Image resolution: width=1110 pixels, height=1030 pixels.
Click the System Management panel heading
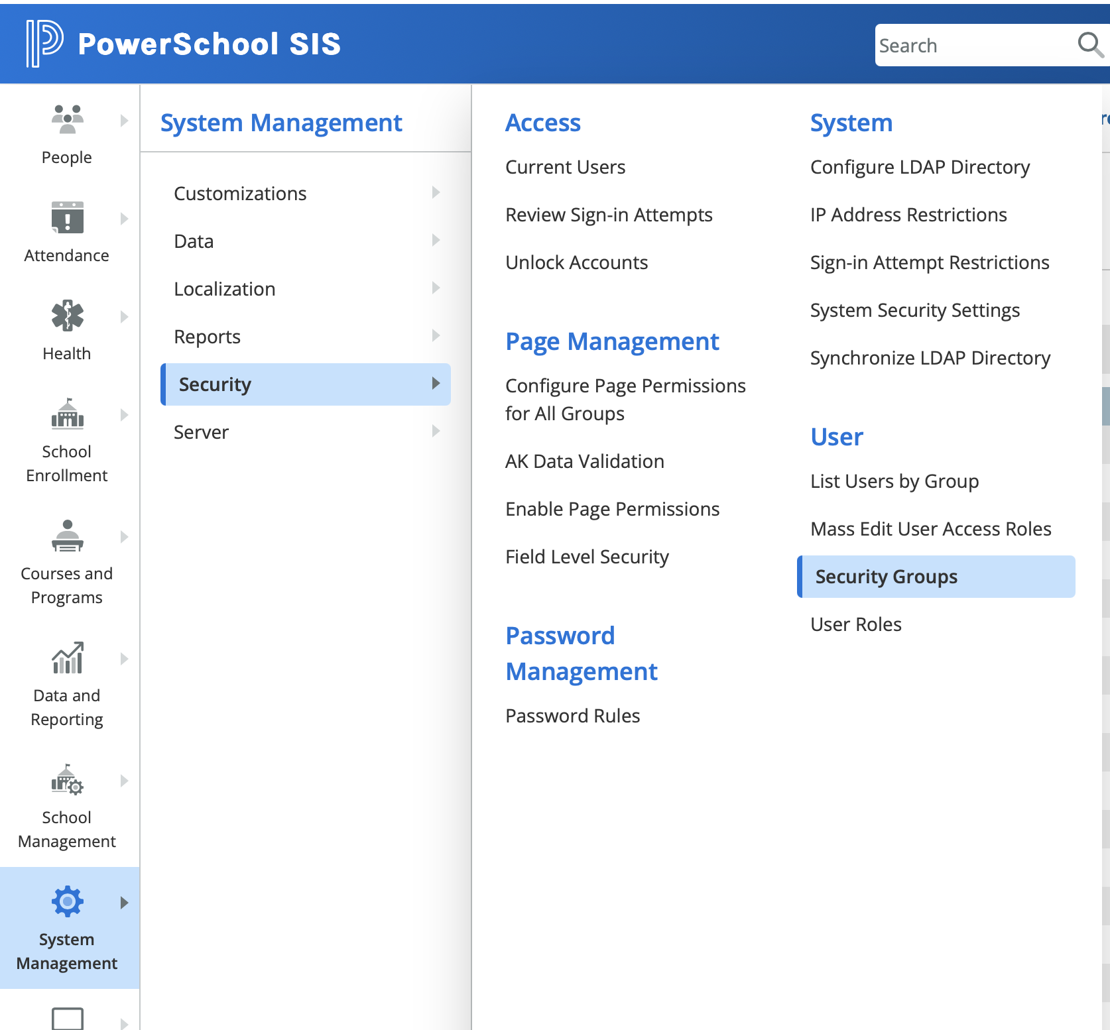coord(281,123)
